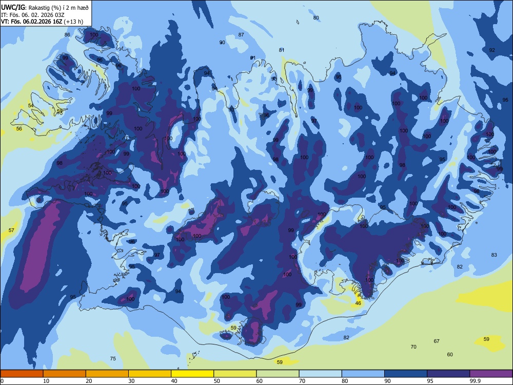Screen dimensions: 513x385
Task: Click the humidity value '81' on the map
Action: (x=281, y=50)
